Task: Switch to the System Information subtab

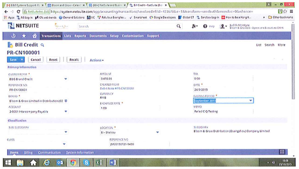Action: click(x=80, y=153)
